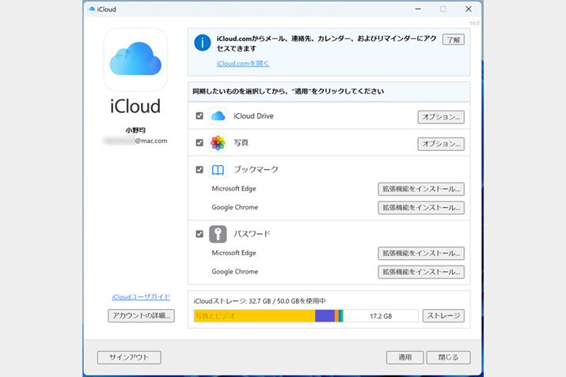The image size is (566, 377).
Task: Click アカウントの詳細 button
Action: click(x=141, y=315)
